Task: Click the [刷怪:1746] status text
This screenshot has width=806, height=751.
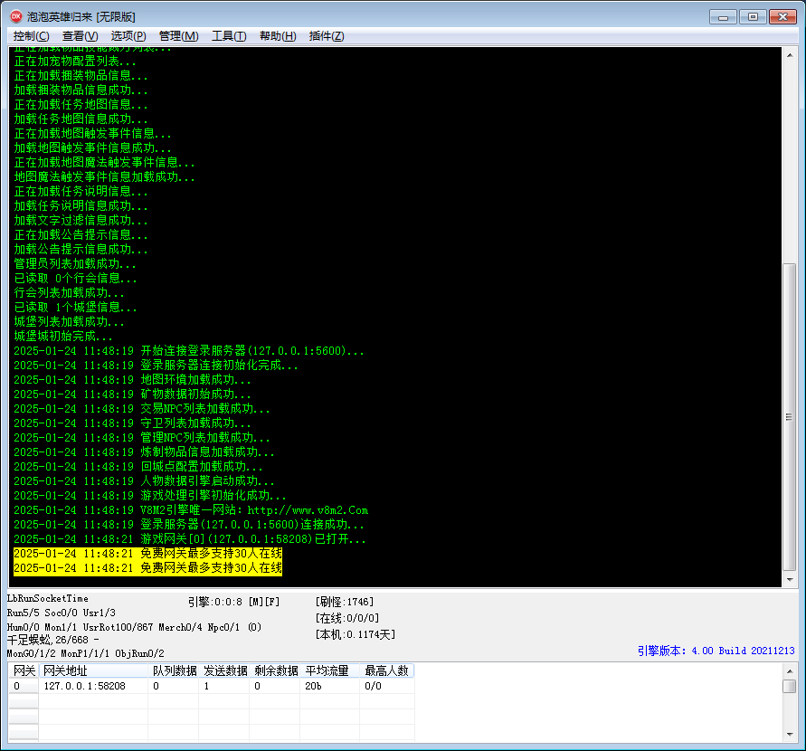Action: click(x=345, y=602)
